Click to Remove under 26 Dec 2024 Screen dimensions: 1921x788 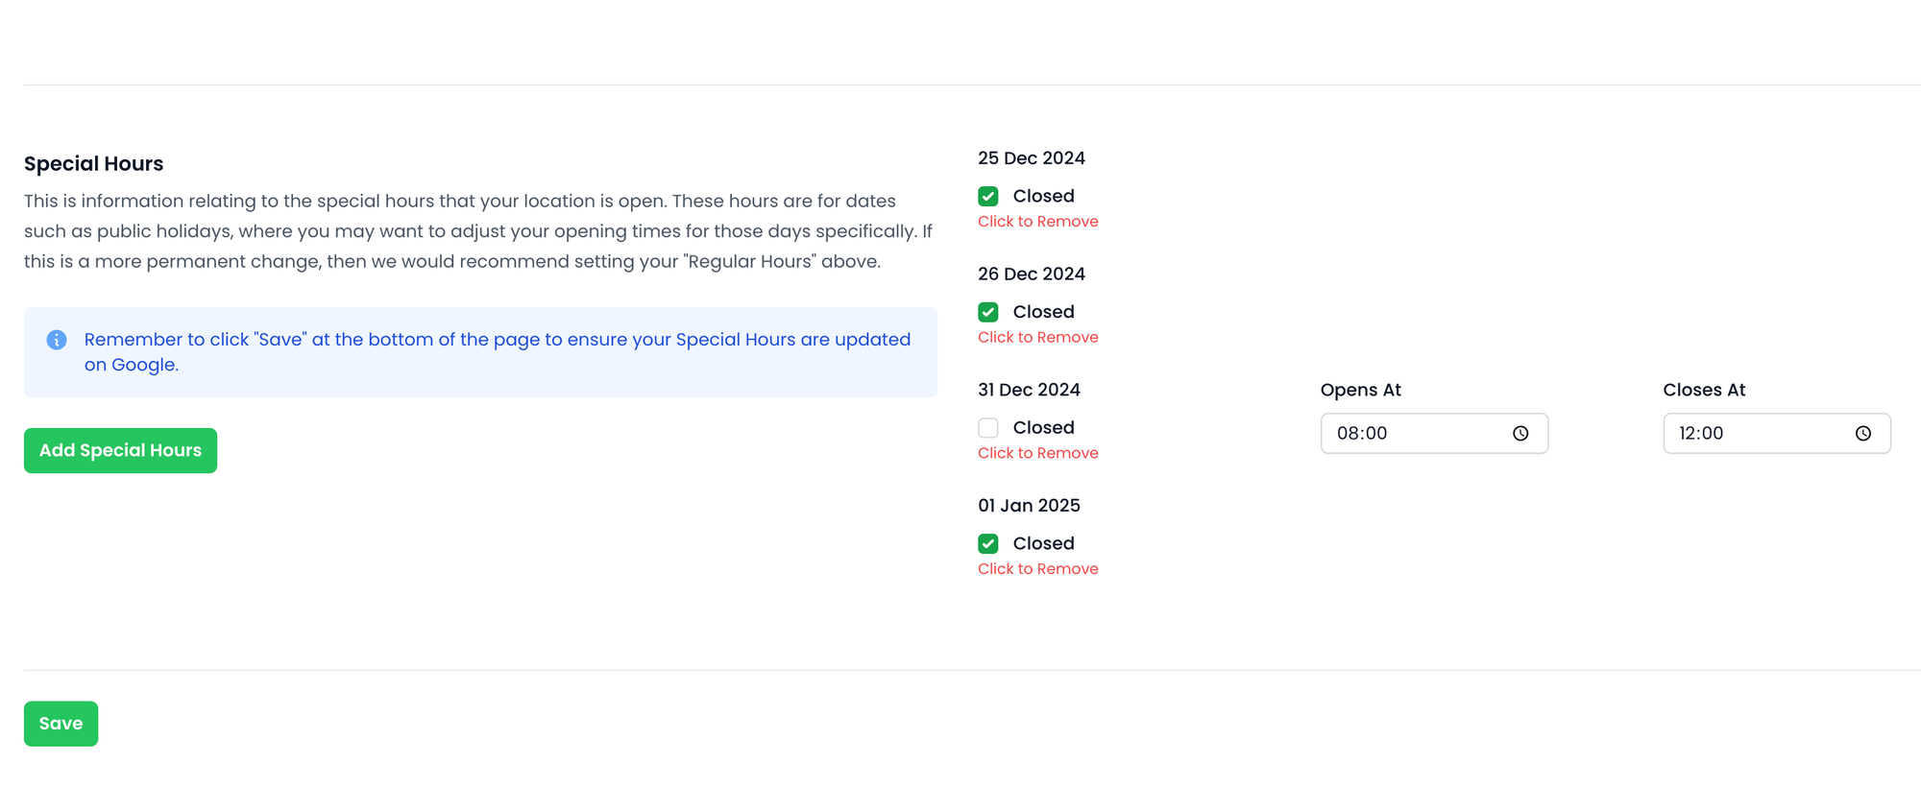tap(1037, 338)
